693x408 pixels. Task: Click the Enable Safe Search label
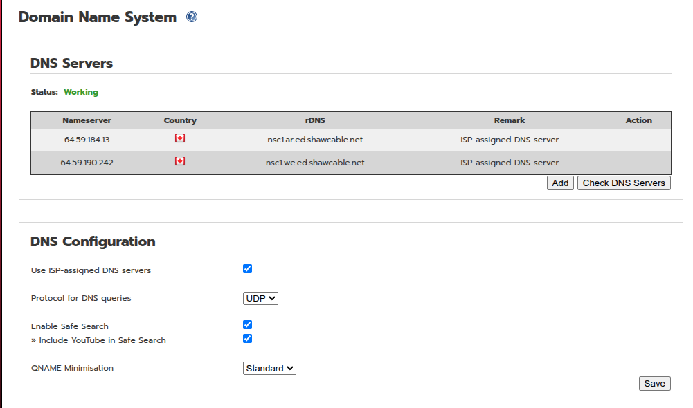69,326
